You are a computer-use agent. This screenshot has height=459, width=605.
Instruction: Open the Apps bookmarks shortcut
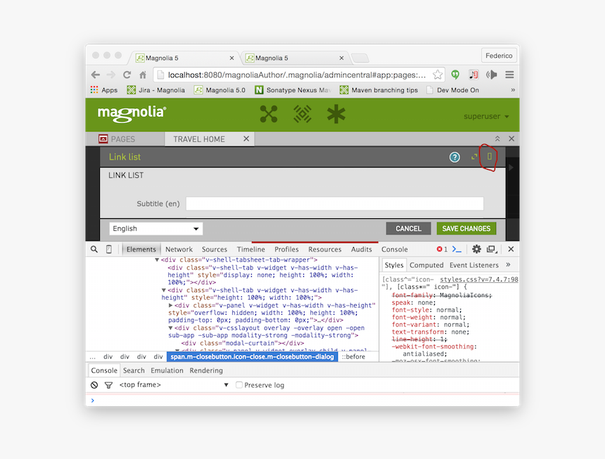(x=104, y=90)
